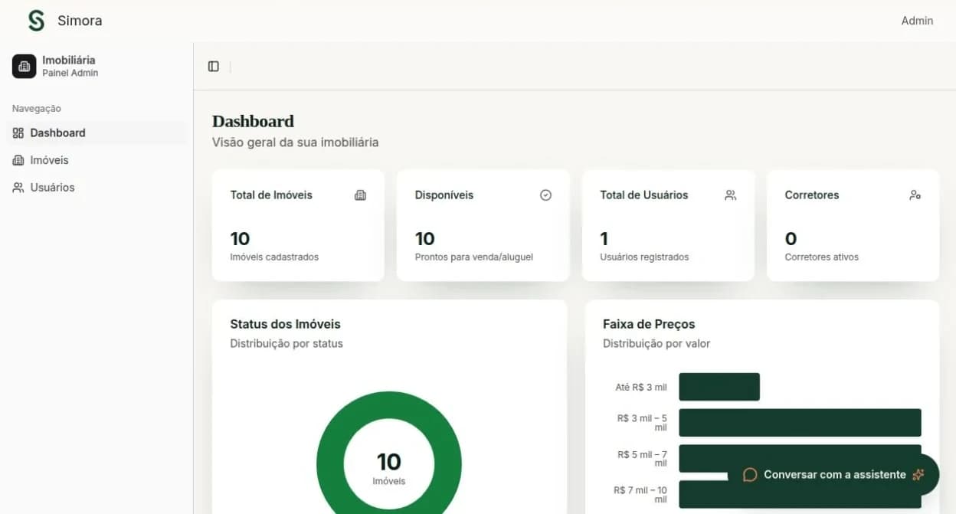Open the Imóveis navigation item
The height and width of the screenshot is (514, 956).
97,161
